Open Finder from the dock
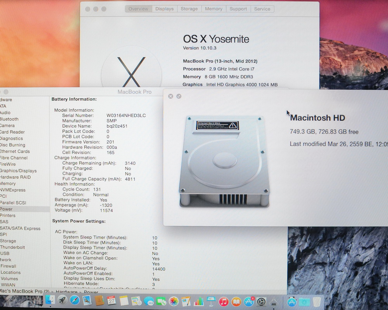Viewport: 388px width, 310px height. click(50, 300)
